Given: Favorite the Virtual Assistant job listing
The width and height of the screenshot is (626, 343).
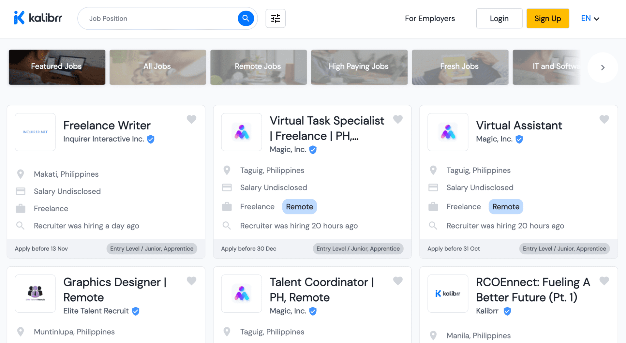Looking at the screenshot, I should pyautogui.click(x=604, y=119).
